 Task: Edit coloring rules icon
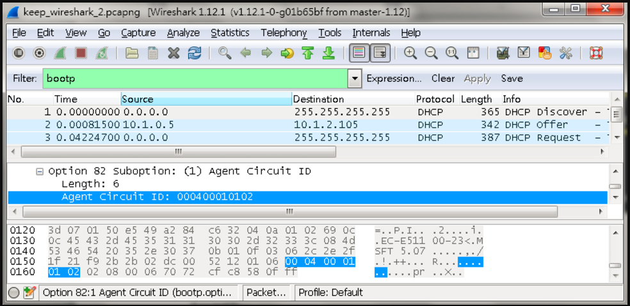point(545,53)
